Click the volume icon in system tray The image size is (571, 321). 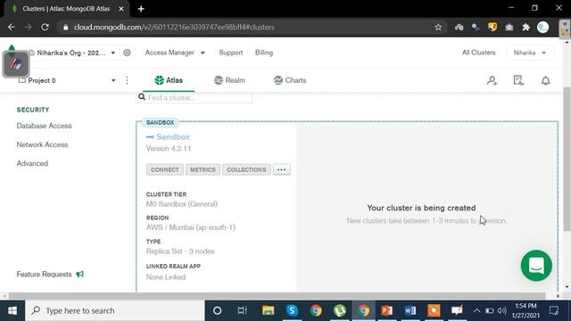point(501,310)
